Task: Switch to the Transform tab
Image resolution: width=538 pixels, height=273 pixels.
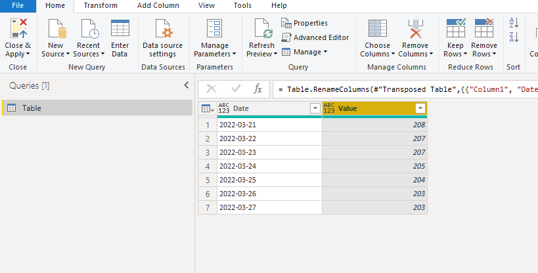Action: (x=101, y=6)
